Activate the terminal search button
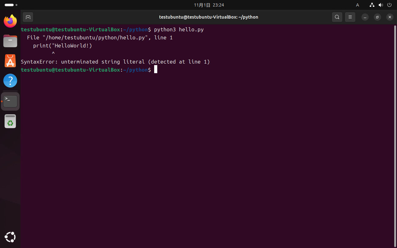Viewport: 397px width, 248px height. tap(337, 17)
